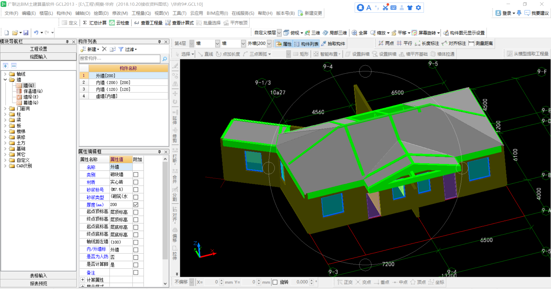Viewport: 551px width, 289px height.
Task: Click 我要建议 feedback link
Action: [x=537, y=13]
